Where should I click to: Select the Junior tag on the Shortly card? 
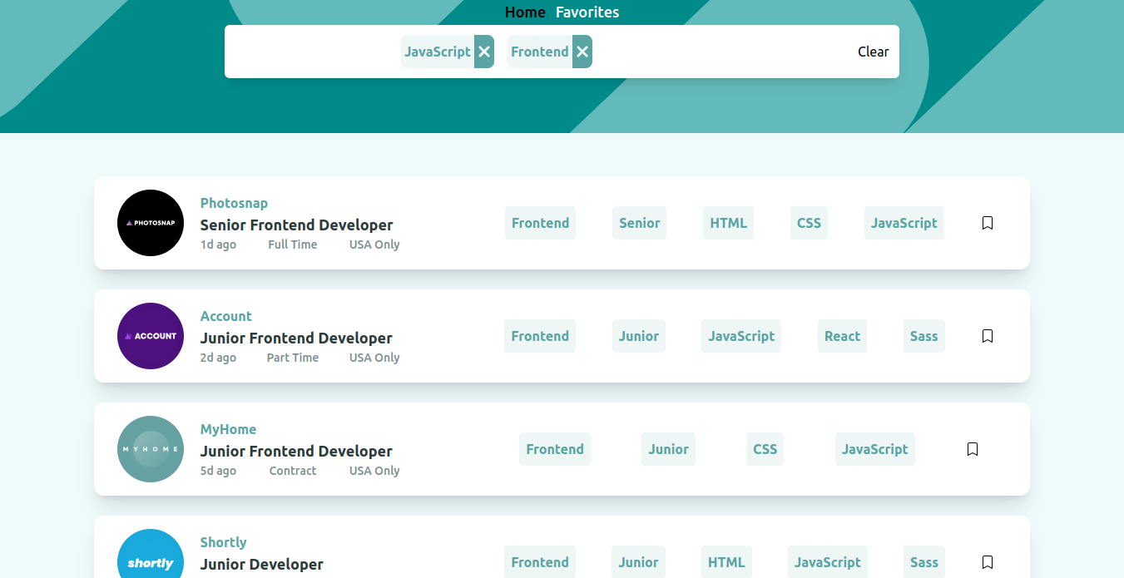coord(639,562)
